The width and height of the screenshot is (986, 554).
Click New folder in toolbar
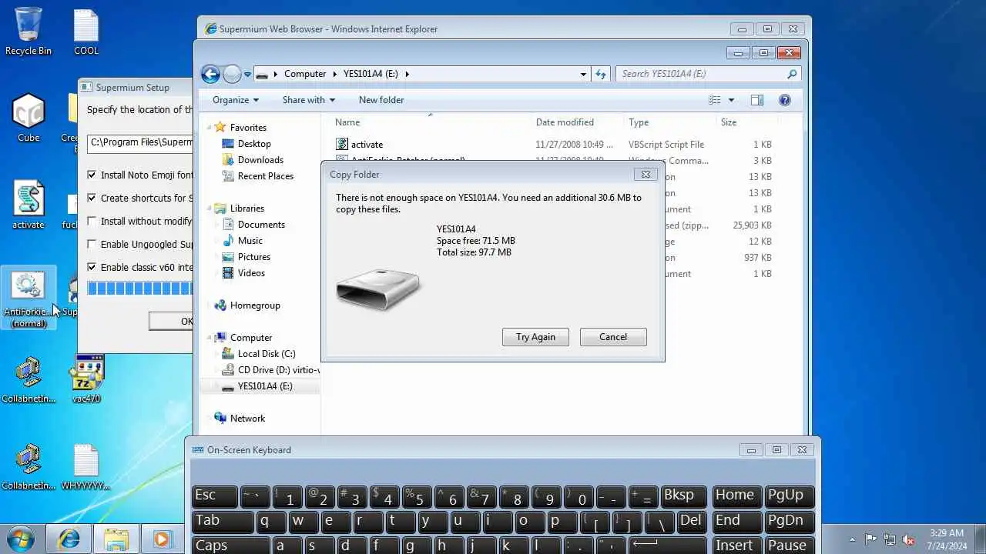[x=381, y=100]
